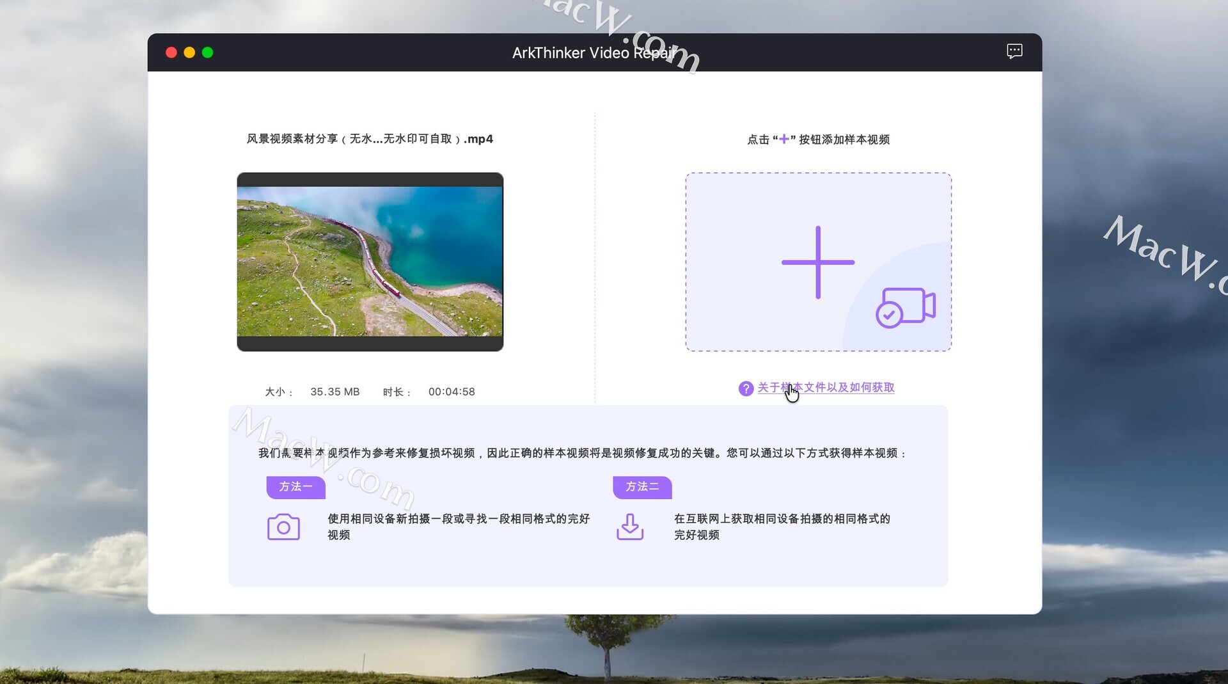The image size is (1228, 684).
Task: Click the small plus symbol in the instruction text
Action: pyautogui.click(x=783, y=139)
